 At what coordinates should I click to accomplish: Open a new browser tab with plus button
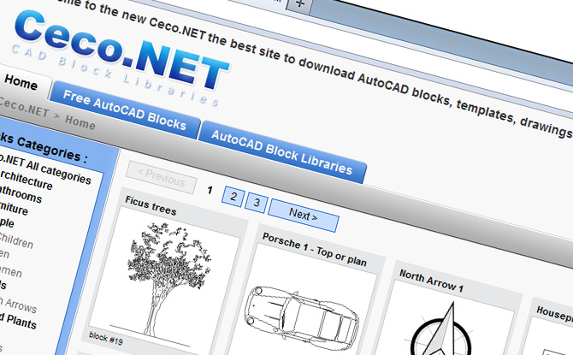click(x=299, y=4)
